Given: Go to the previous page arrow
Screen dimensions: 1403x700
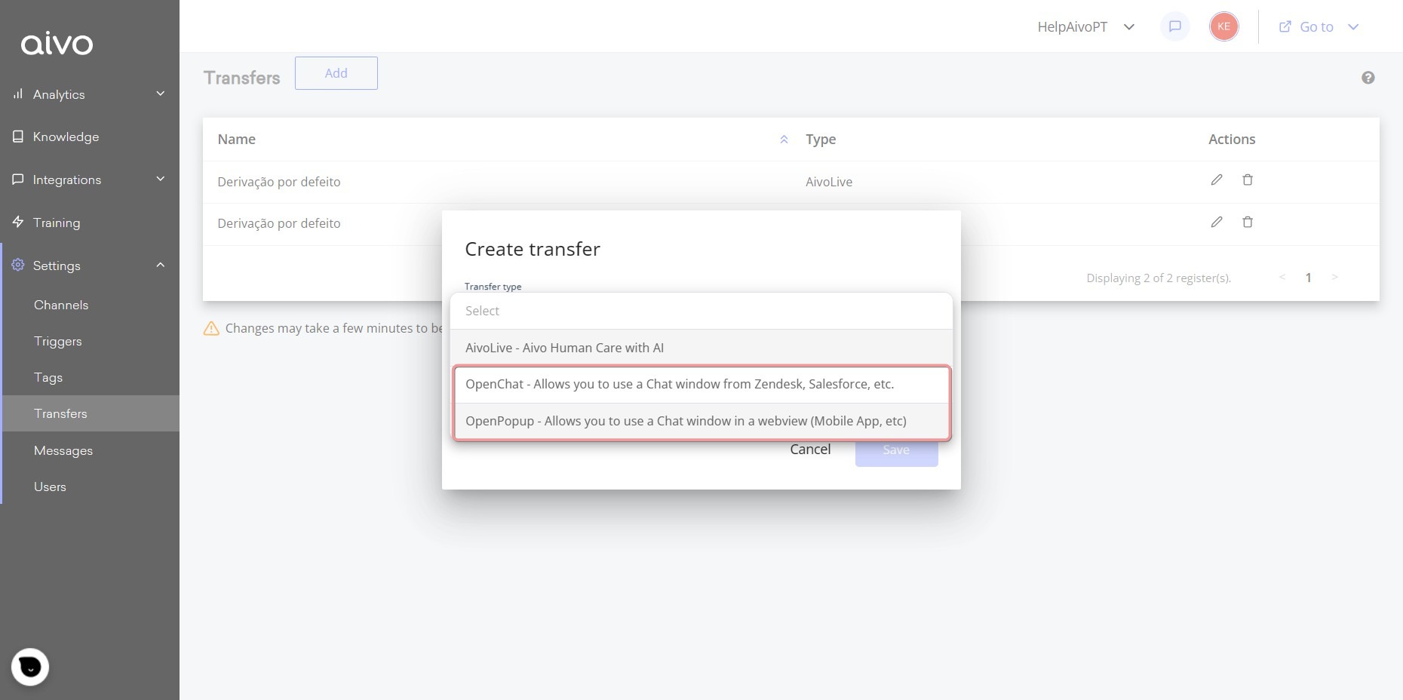Looking at the screenshot, I should (1282, 277).
